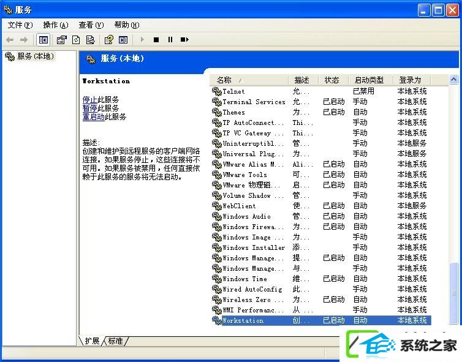Select the highlighted Workstation service row
The width and height of the screenshot is (462, 362).
pyautogui.click(x=321, y=320)
